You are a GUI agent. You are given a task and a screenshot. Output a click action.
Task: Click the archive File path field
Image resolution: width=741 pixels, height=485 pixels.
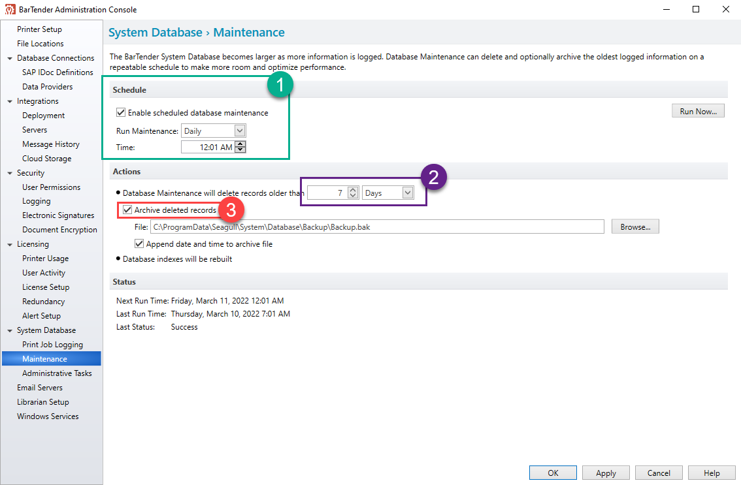coord(377,227)
